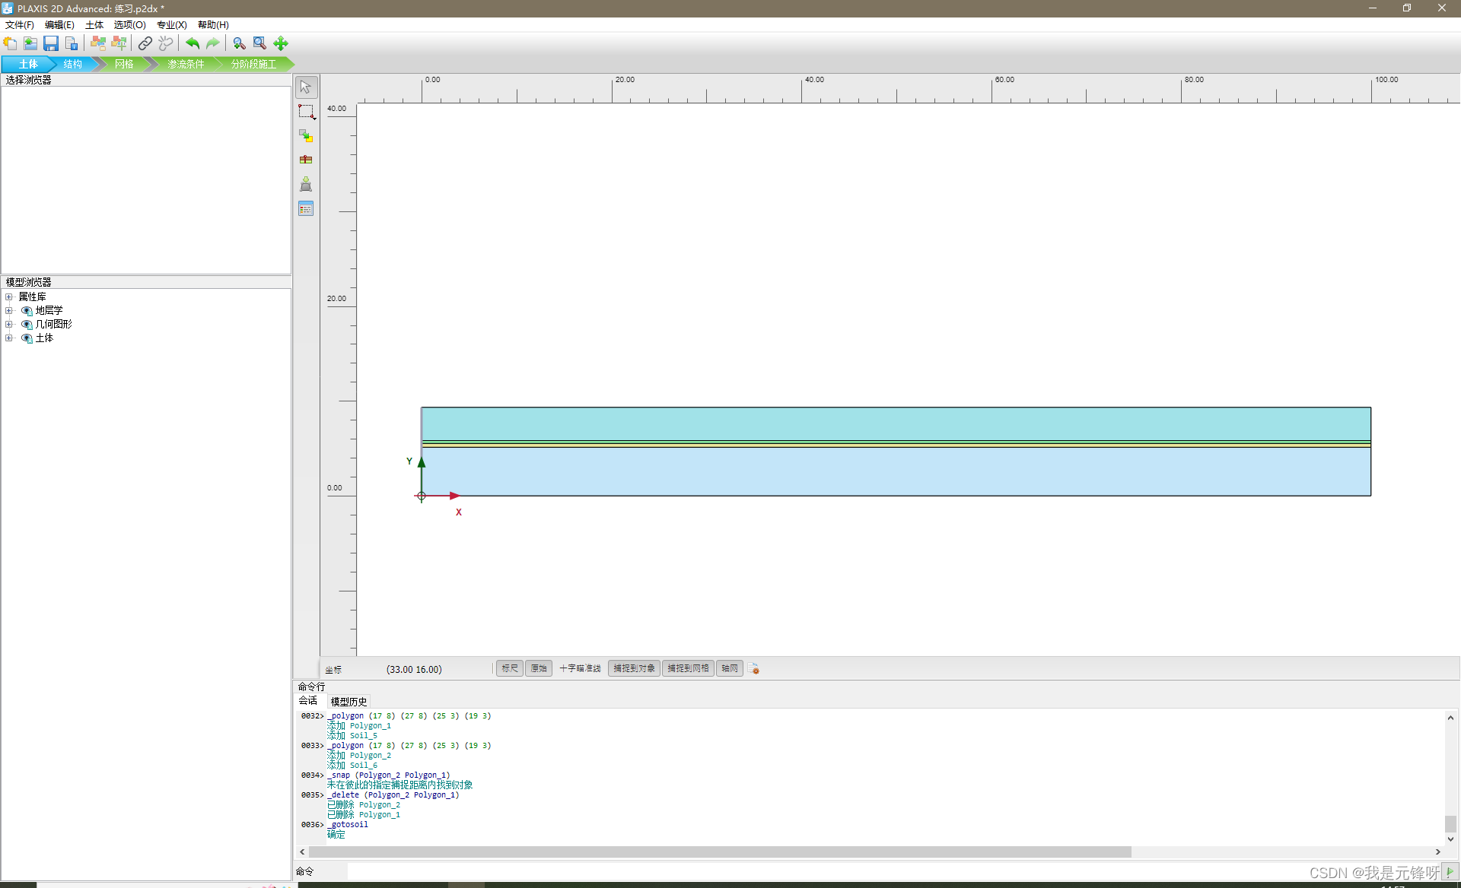The width and height of the screenshot is (1461, 888).
Task: Click the undo green arrow
Action: [x=193, y=43]
